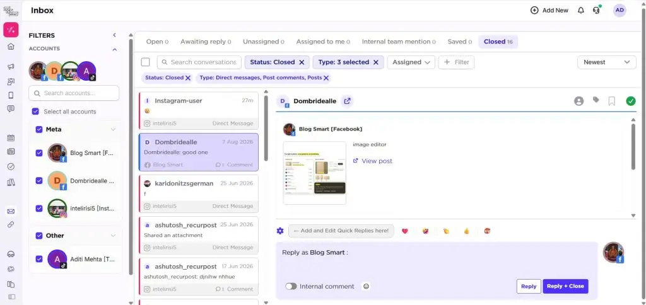Open the image editor post thumbnail
The height and width of the screenshot is (305, 646).
coord(315,173)
